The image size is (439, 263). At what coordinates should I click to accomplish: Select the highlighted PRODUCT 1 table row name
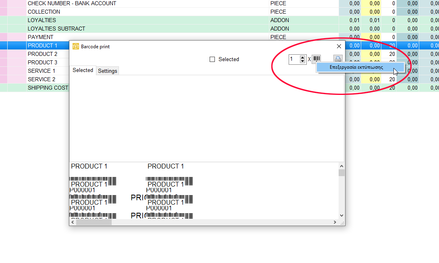click(x=43, y=45)
